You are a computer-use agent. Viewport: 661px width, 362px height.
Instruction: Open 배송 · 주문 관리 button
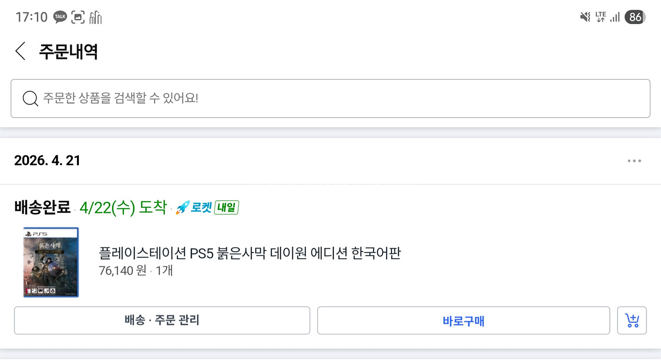tap(162, 320)
